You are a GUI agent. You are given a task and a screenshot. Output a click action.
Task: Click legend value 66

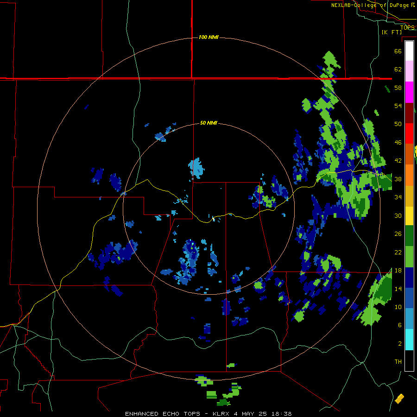pos(398,51)
